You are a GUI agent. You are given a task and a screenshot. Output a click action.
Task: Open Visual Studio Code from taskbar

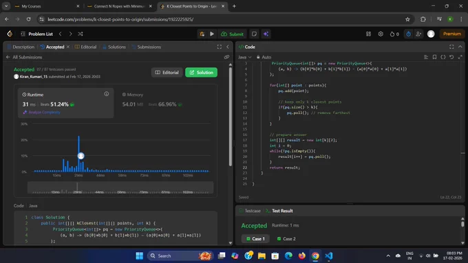328,255
